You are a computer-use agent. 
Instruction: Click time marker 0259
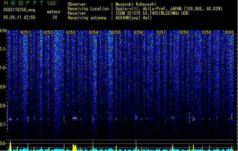click(x=207, y=32)
